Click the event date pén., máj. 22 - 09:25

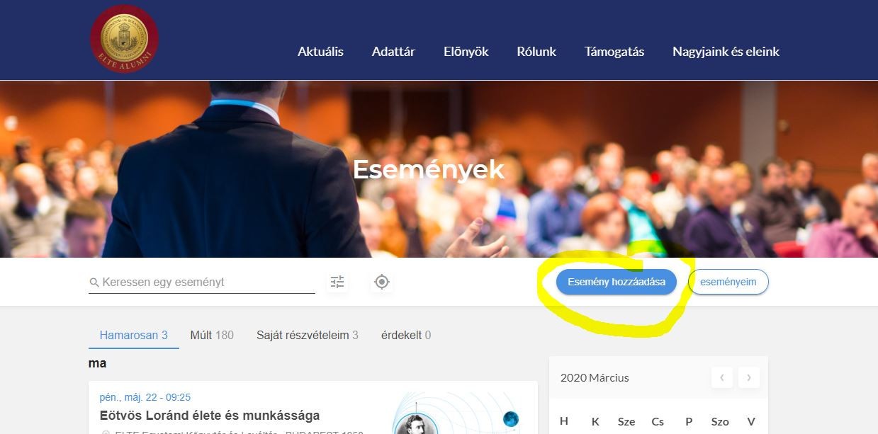point(145,397)
